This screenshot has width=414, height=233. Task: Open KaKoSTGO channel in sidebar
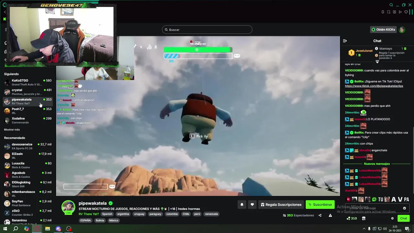(x=27, y=82)
